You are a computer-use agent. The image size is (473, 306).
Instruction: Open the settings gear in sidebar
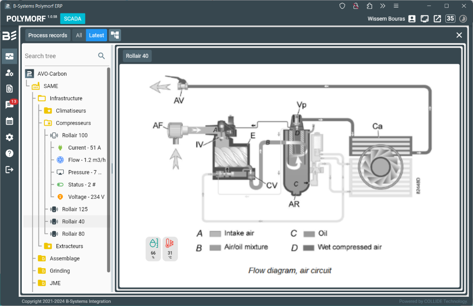[x=9, y=137]
